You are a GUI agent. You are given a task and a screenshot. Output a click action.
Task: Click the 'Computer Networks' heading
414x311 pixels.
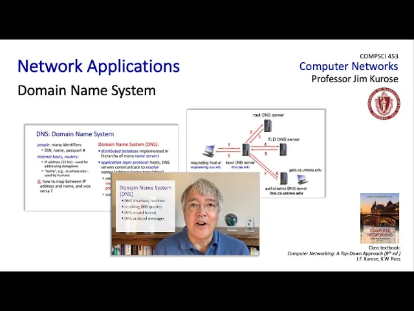click(x=349, y=66)
